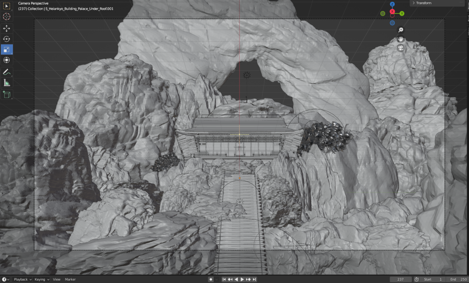Click the hand pan-view icon
469x283 pixels.
click(x=401, y=39)
